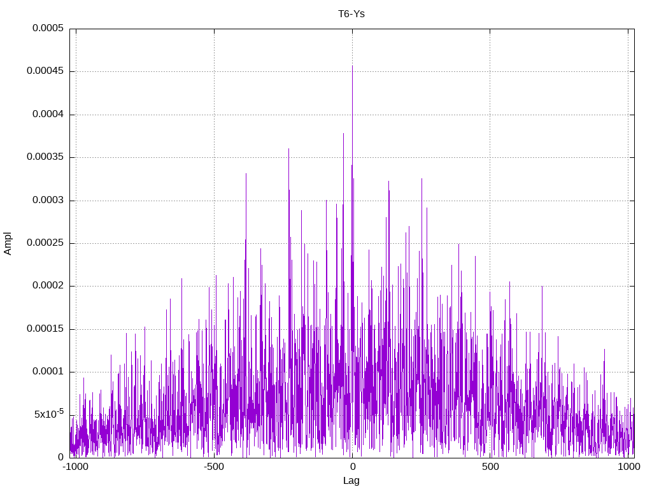Click the y-axis value '0.0003'
This screenshot has height=489, width=652.
48,201
